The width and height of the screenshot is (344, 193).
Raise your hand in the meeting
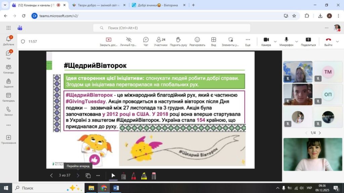coord(178,41)
